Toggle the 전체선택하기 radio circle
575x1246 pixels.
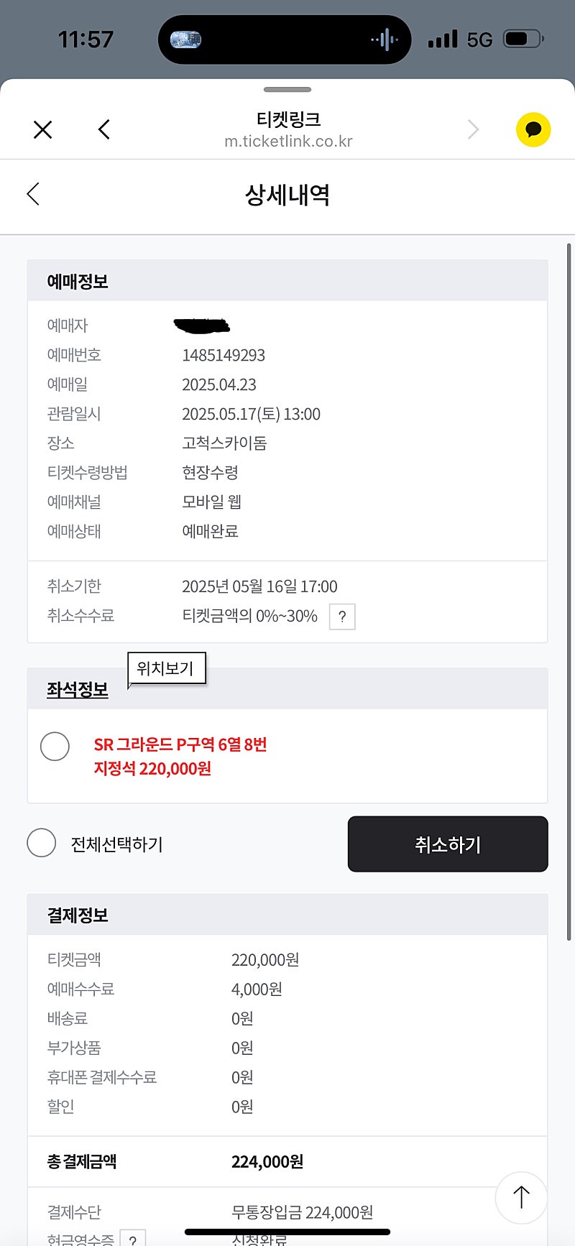pos(42,843)
